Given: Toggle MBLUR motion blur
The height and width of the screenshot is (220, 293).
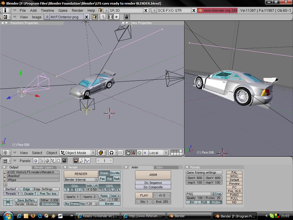Looking at the screenshot, I should pyautogui.click(x=92, y=186).
